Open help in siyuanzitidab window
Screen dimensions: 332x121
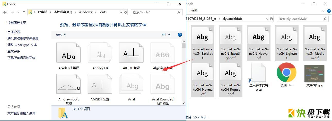pos(329,11)
